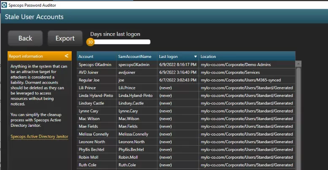Screen dimensions: 328x170
Task: Click the vertical scrollbar thumb
Action: point(298,118)
